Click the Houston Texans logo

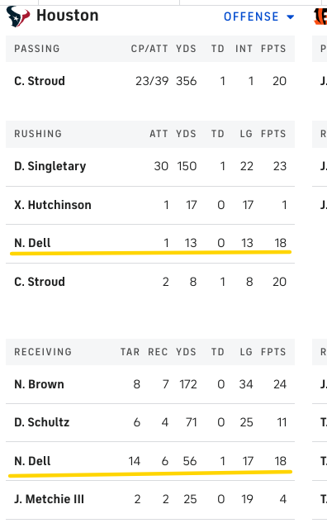tap(18, 17)
